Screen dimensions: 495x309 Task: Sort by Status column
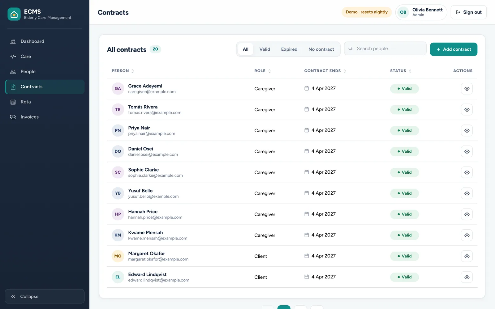click(x=401, y=71)
